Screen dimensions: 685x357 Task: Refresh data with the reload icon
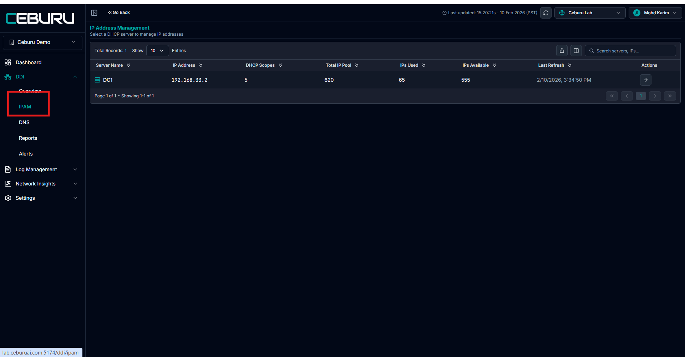(546, 13)
